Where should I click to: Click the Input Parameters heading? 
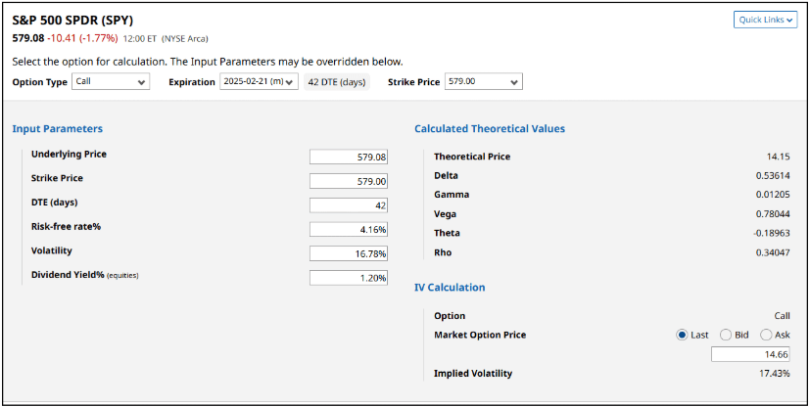coord(58,129)
